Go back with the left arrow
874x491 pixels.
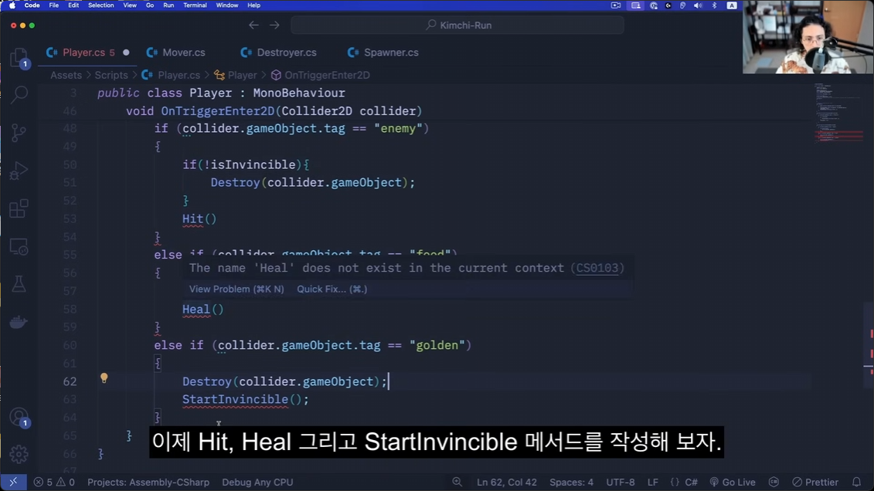[253, 25]
